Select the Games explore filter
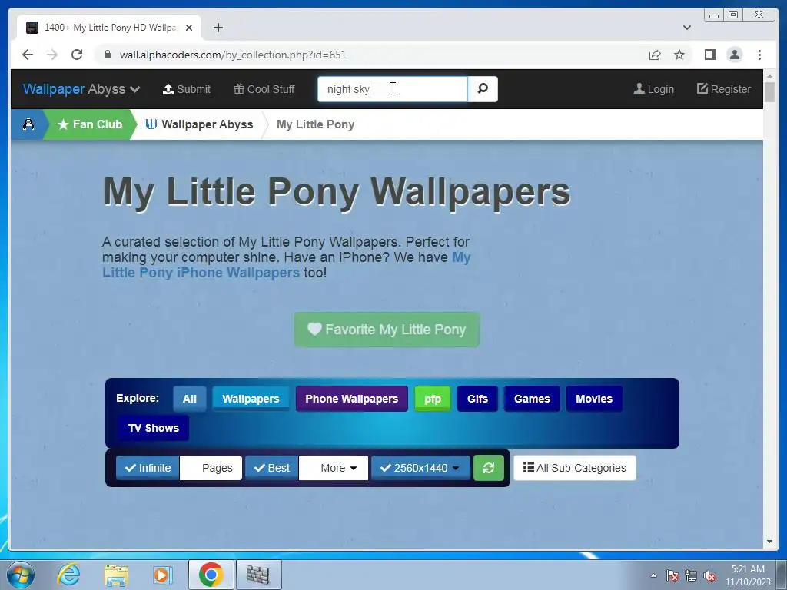 [x=532, y=399]
